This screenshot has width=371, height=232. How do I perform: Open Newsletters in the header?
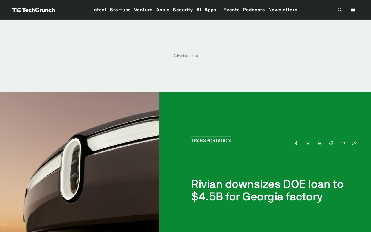pyautogui.click(x=283, y=10)
